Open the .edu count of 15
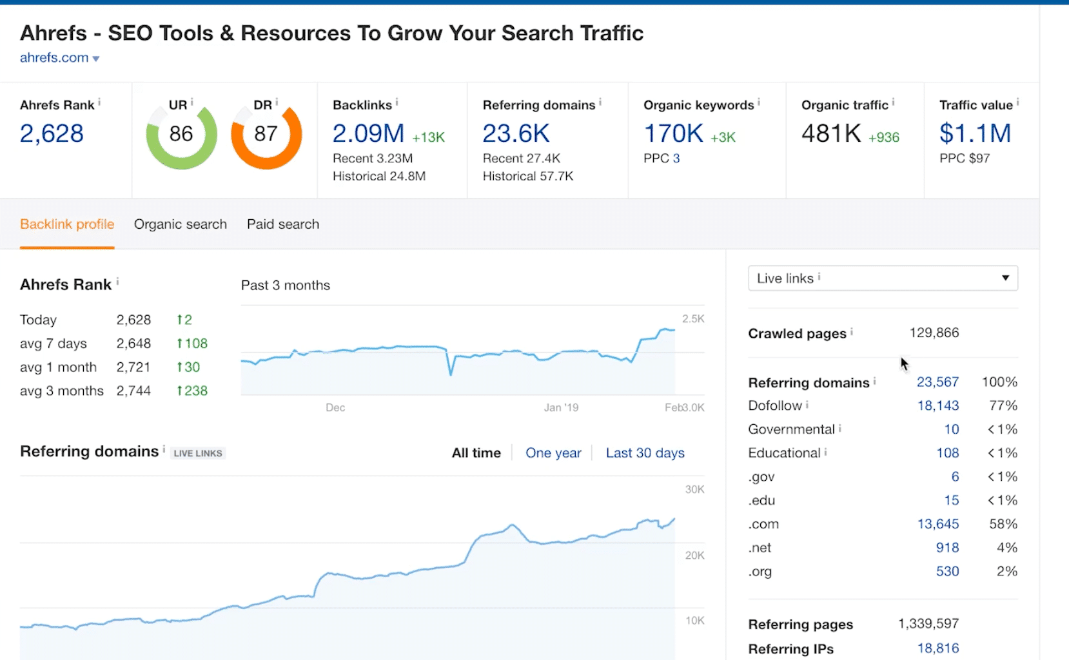This screenshot has width=1069, height=660. [x=952, y=500]
